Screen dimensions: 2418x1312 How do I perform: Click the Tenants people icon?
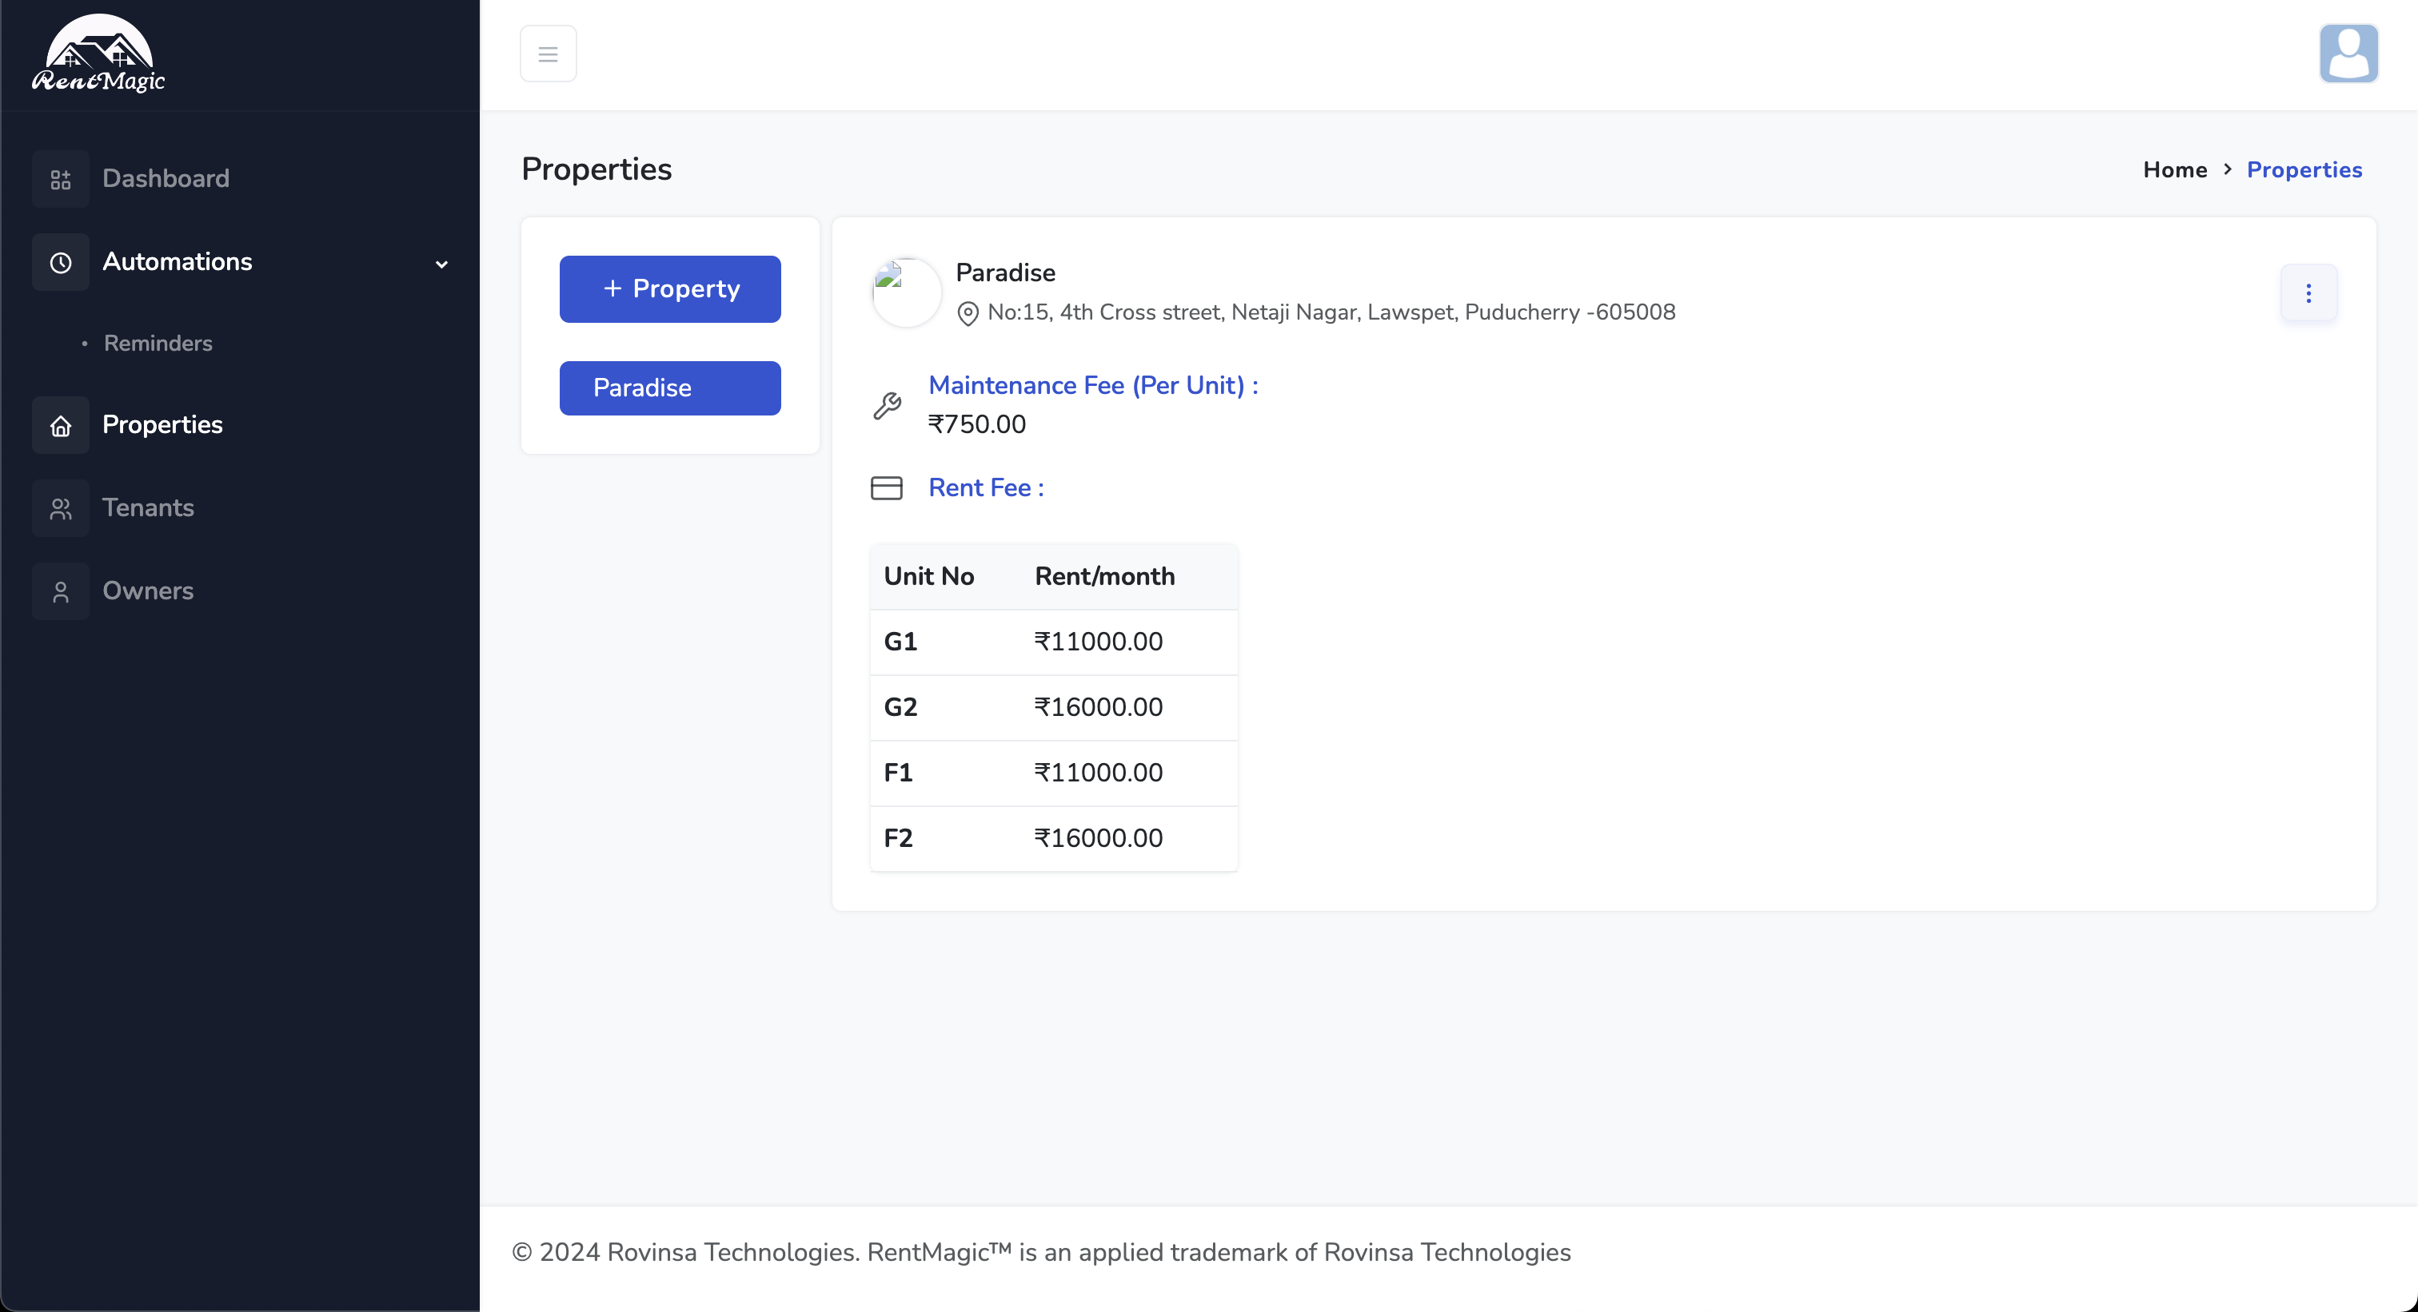[61, 509]
